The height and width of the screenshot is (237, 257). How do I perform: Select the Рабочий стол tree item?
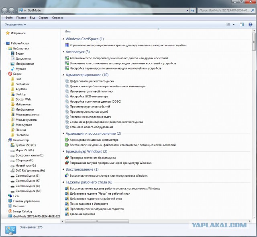coord(20,43)
